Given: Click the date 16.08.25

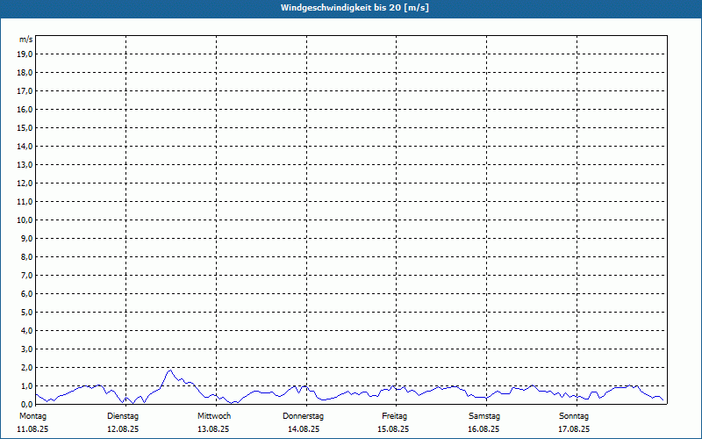Looking at the screenshot, I should point(484,429).
